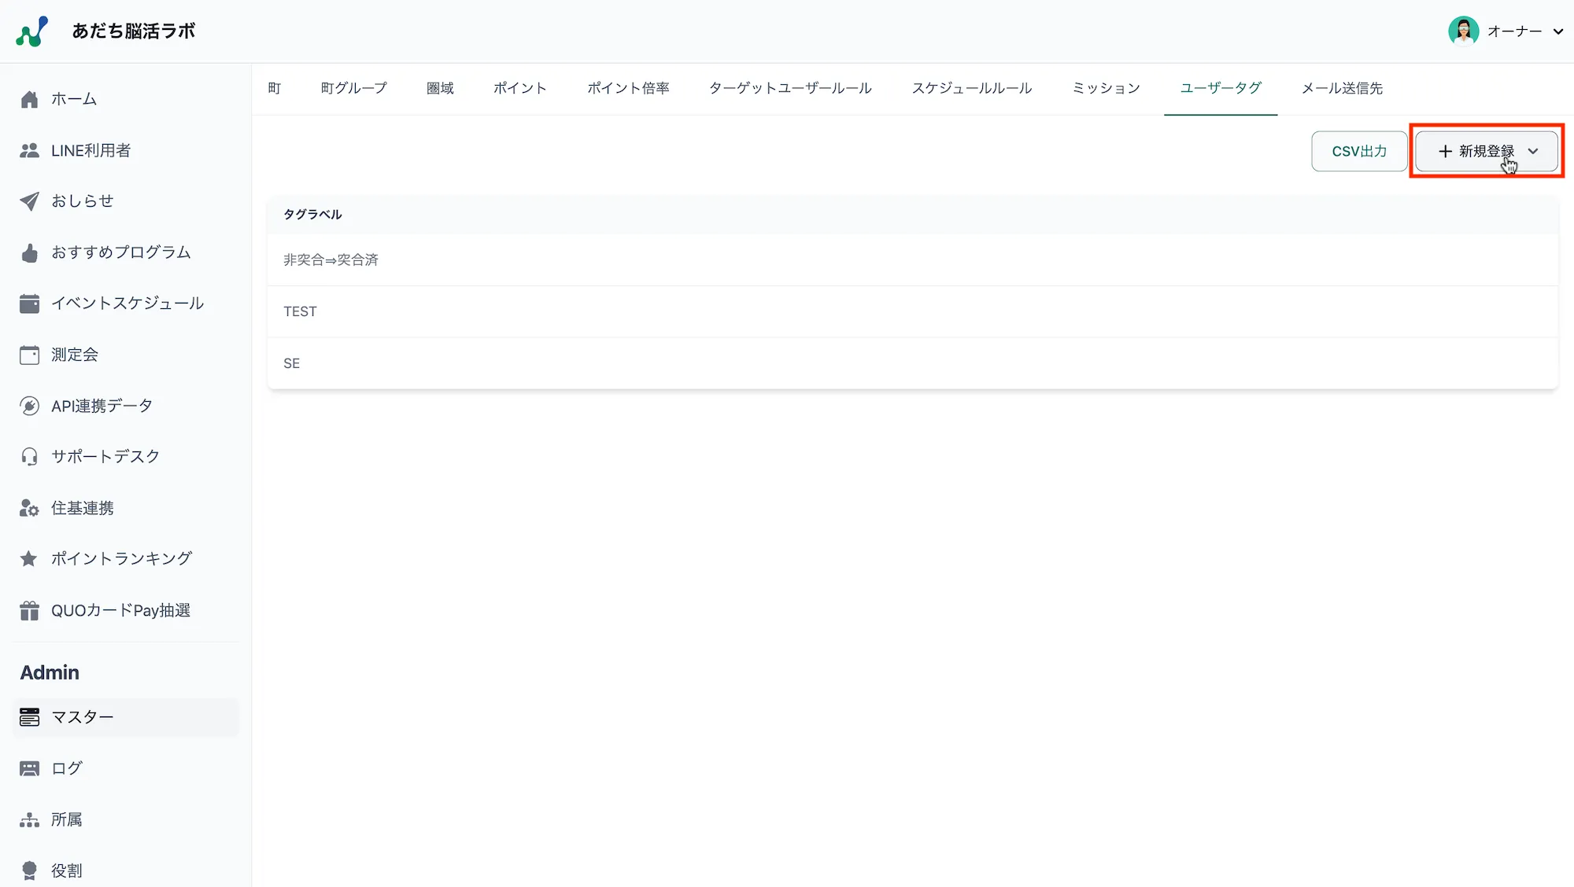Click the QUOカードPay抽選 gift icon
Image resolution: width=1574 pixels, height=887 pixels.
pyautogui.click(x=29, y=611)
